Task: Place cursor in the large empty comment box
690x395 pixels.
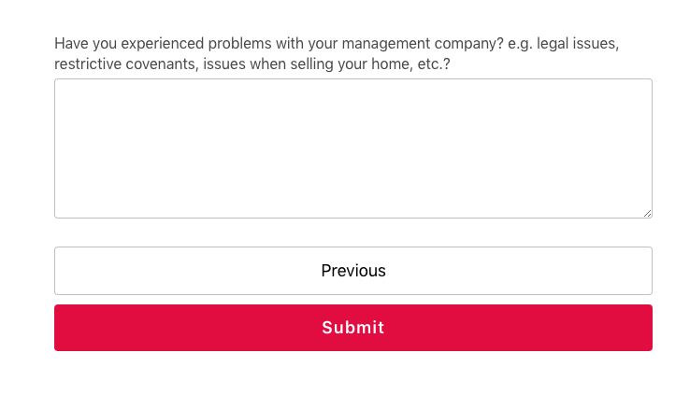Action: [352, 148]
